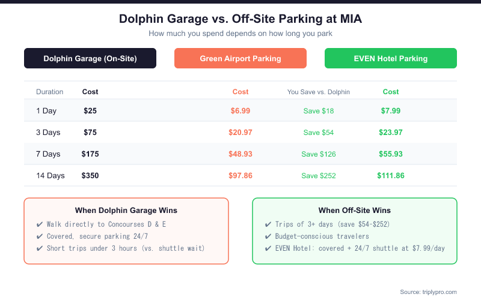Image resolution: width=481 pixels, height=300 pixels.
Task: Click the Dolphin Garage (On-Site) header button
Action: click(x=90, y=58)
